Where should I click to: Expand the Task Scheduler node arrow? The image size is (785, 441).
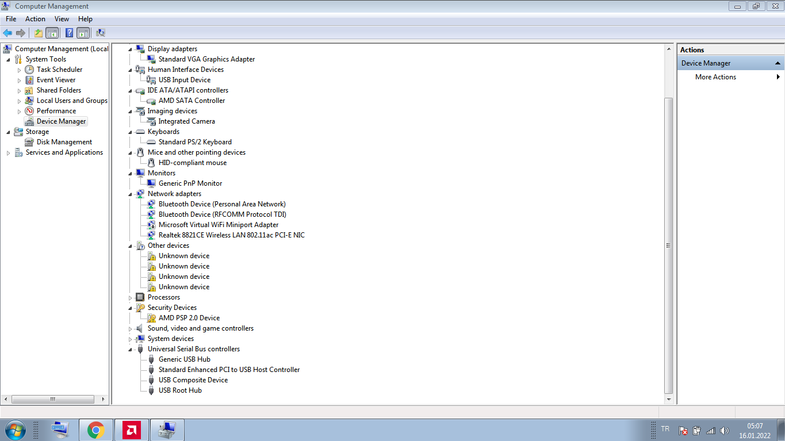tap(19, 70)
